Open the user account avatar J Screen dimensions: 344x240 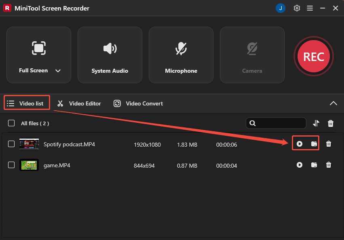coord(281,8)
